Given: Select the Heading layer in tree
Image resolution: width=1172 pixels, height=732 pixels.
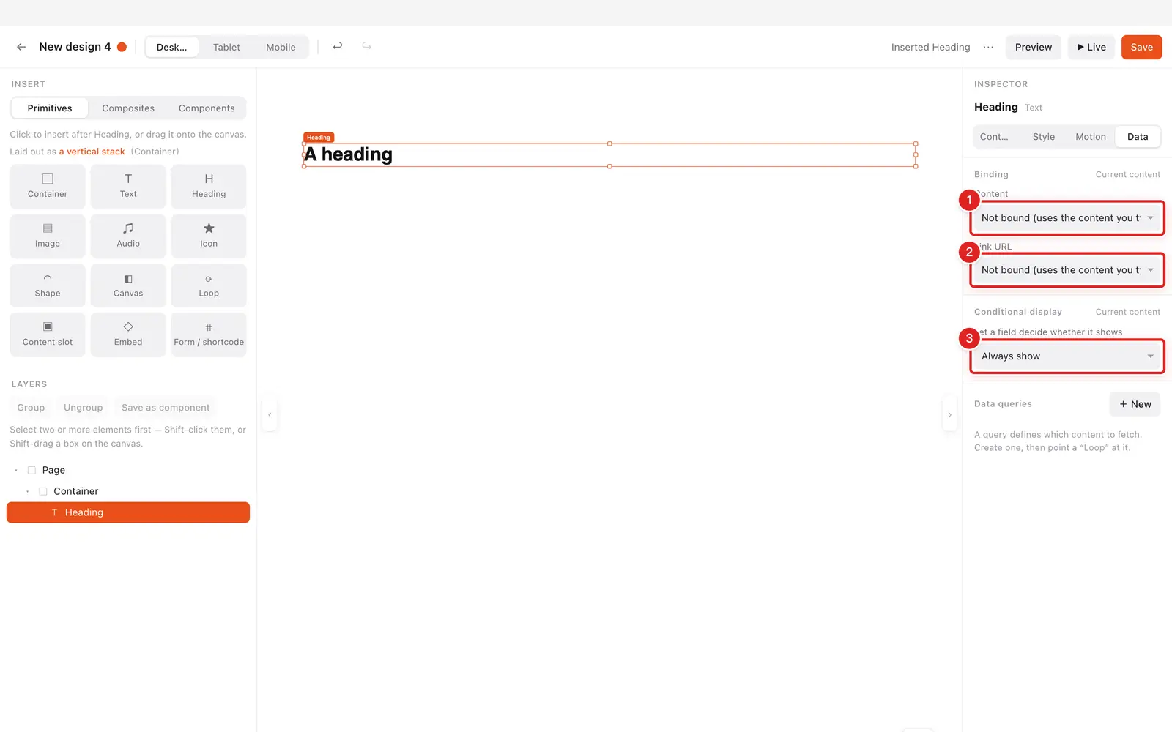Looking at the screenshot, I should 128,512.
